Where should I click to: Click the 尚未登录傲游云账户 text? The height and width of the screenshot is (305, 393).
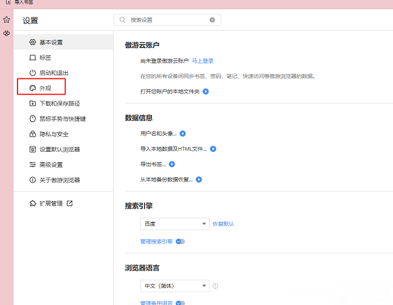(x=164, y=61)
